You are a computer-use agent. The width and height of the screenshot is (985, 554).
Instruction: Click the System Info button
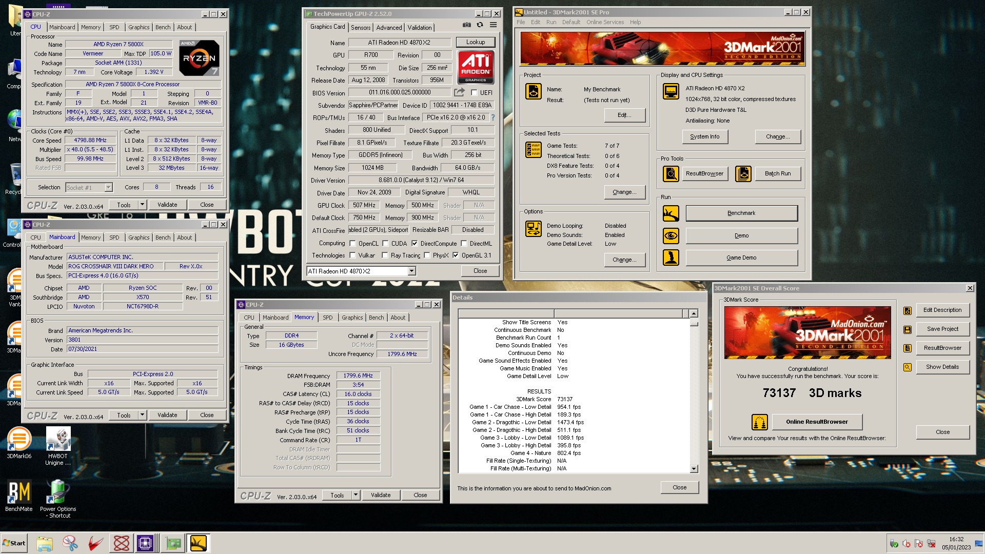pyautogui.click(x=705, y=137)
